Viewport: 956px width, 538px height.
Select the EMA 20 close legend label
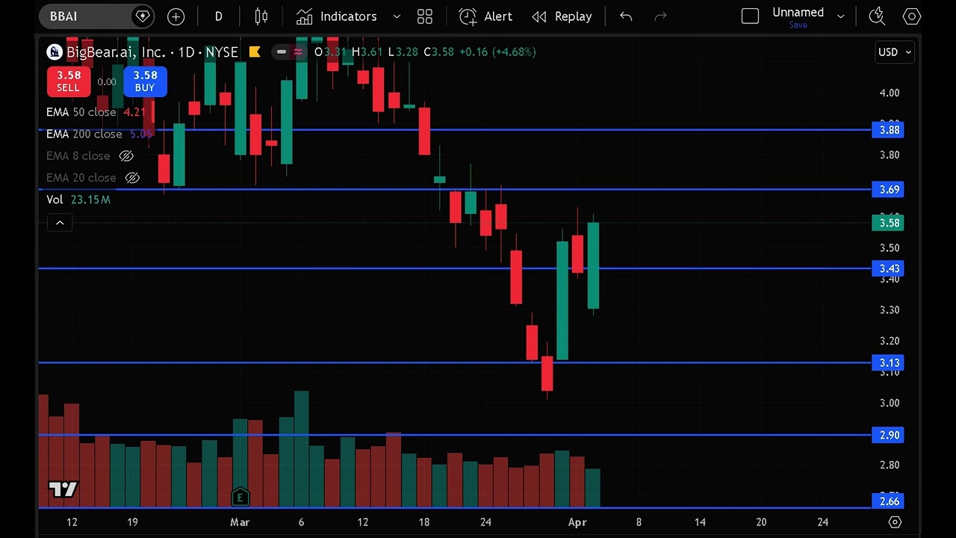pos(81,178)
